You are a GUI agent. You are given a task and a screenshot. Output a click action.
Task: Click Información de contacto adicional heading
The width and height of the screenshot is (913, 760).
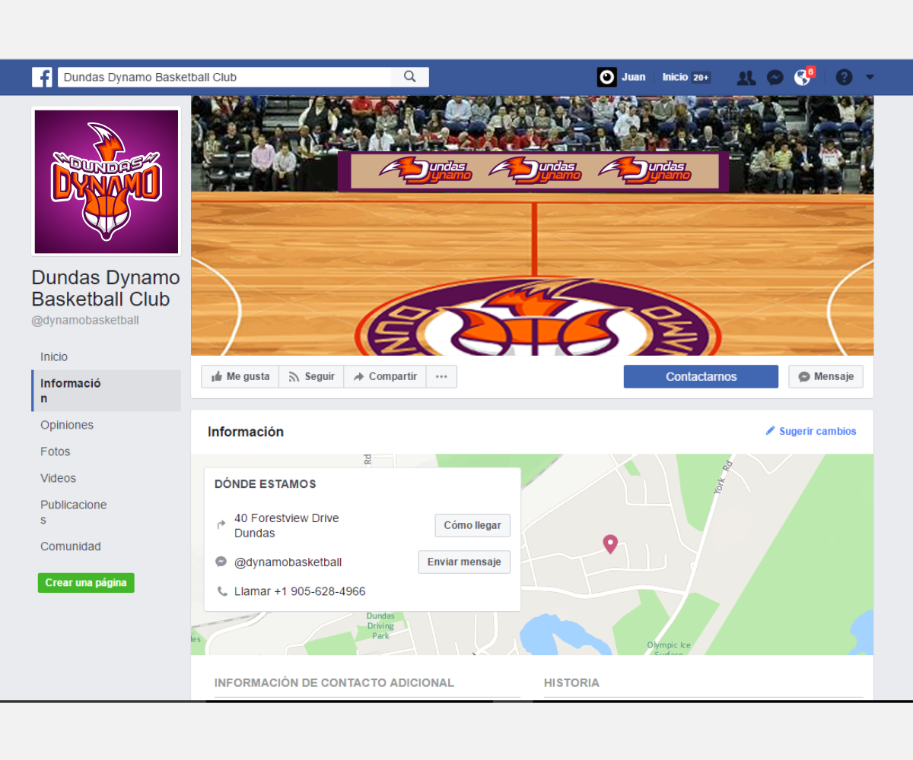[334, 683]
